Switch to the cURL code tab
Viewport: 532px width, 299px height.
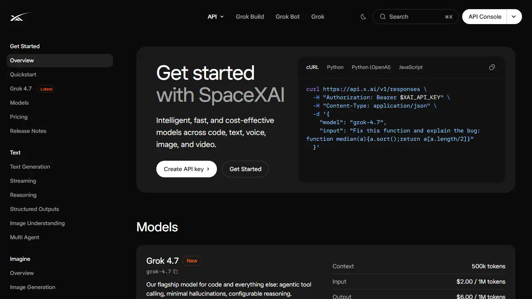tap(313, 67)
